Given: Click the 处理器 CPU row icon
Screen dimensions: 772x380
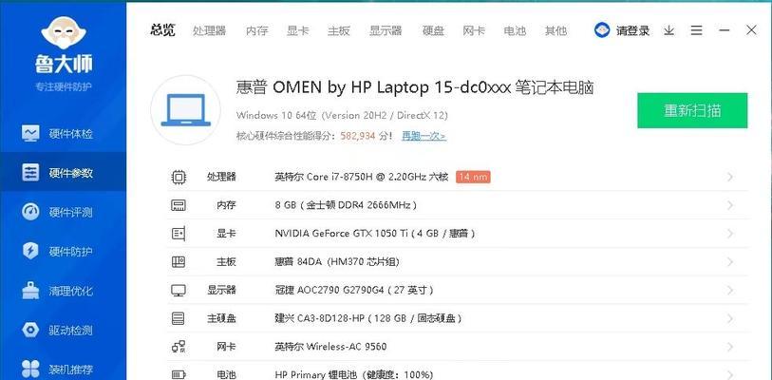Looking at the screenshot, I should pyautogui.click(x=179, y=177).
